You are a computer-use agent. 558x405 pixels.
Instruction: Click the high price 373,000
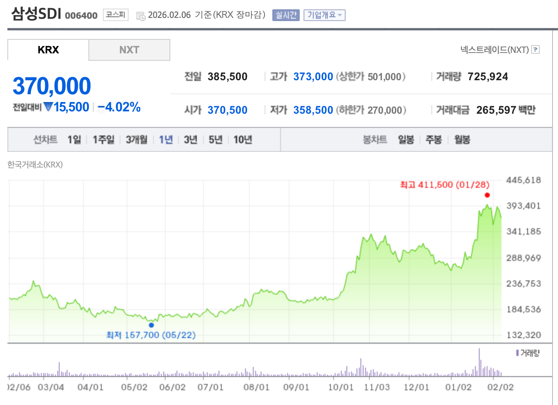pos(313,76)
